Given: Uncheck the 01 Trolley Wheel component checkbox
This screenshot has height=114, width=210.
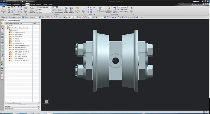Looking at the screenshot, I should click(x=10, y=32).
